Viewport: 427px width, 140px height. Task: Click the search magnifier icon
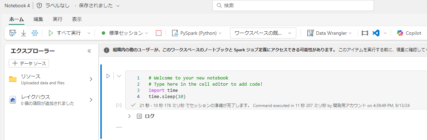point(219,6)
